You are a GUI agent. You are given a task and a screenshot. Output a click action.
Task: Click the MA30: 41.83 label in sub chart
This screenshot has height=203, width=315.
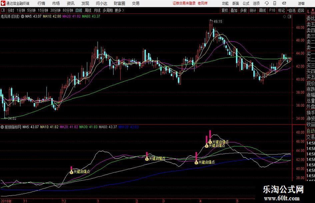coord(88,127)
